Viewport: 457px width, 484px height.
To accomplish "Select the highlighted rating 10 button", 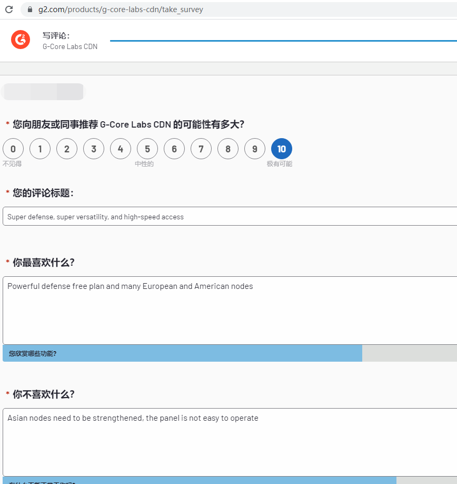I will (282, 149).
